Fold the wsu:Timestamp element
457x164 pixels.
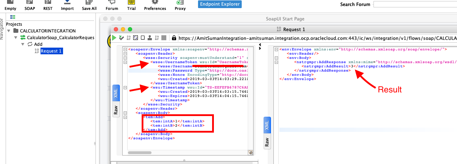tap(125, 87)
